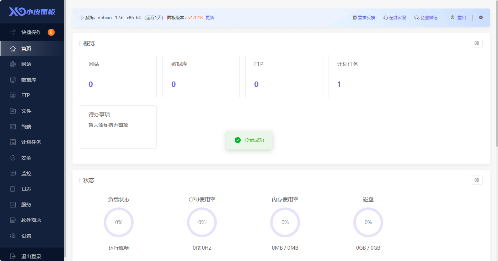The width and height of the screenshot is (498, 261).
Task: Open the Quick Operations (快捷操作) menu
Action: (31, 32)
